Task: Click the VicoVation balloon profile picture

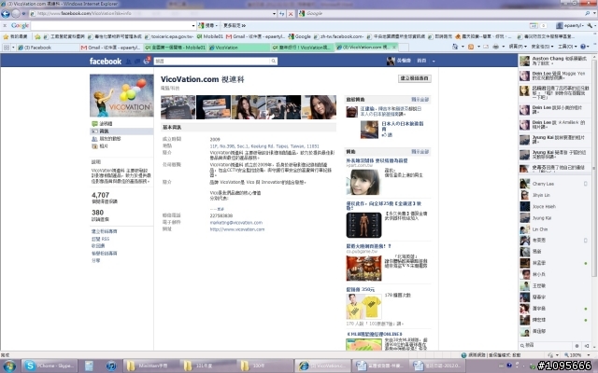Action: [121, 95]
